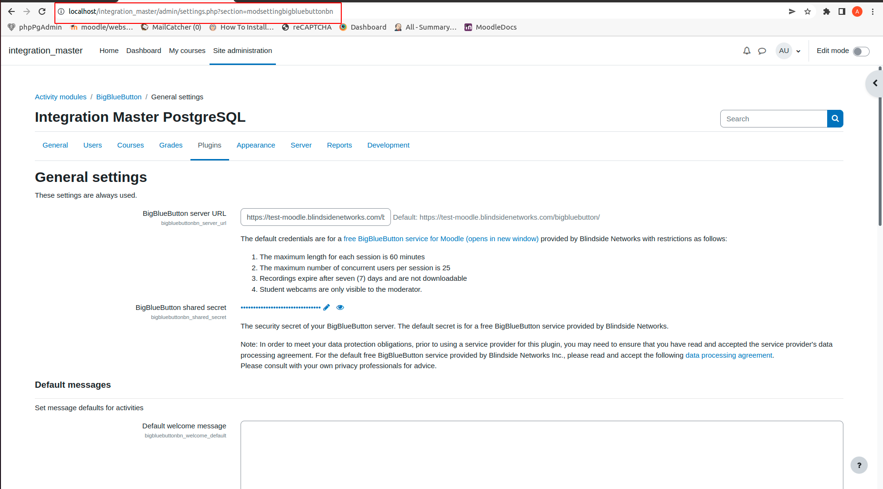The image size is (883, 489).
Task: Click BigBlueButton breadcrumb link
Action: point(119,97)
